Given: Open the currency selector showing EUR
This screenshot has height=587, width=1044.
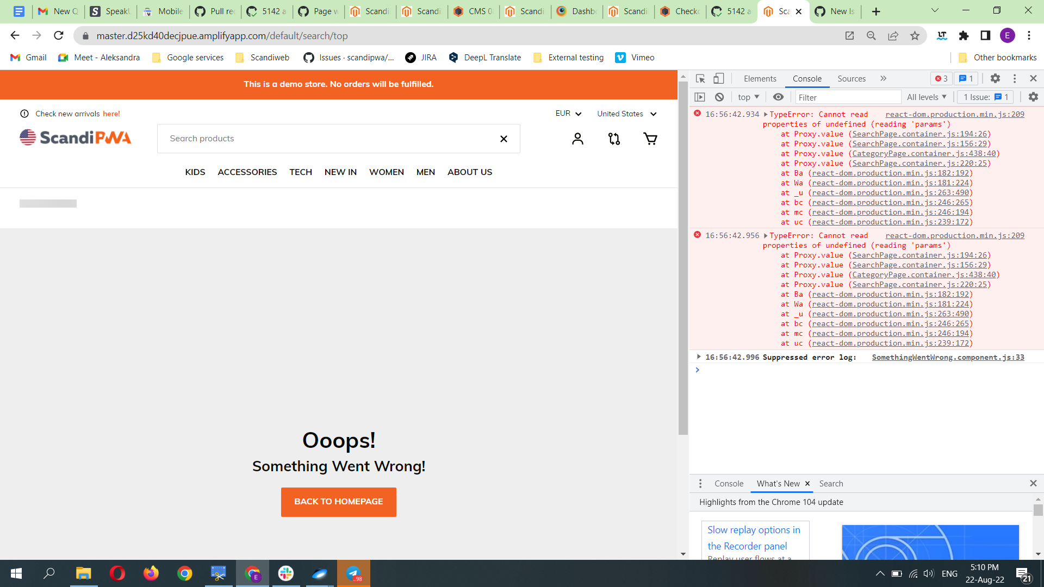Looking at the screenshot, I should tap(568, 114).
